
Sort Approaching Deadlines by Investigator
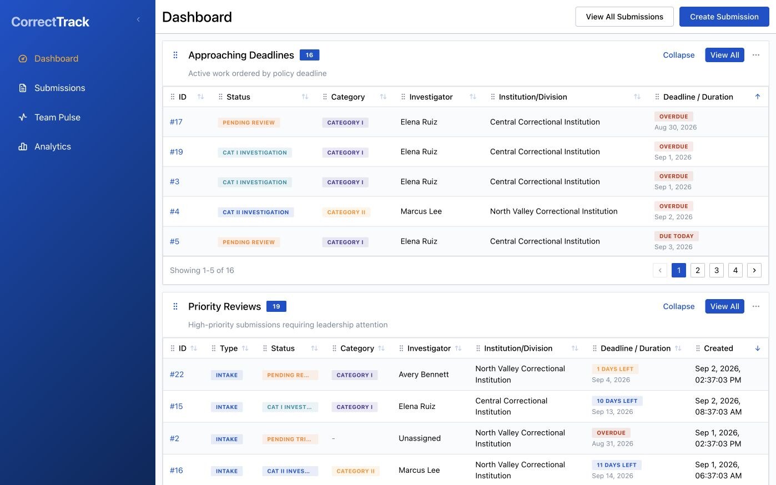pyautogui.click(x=473, y=97)
